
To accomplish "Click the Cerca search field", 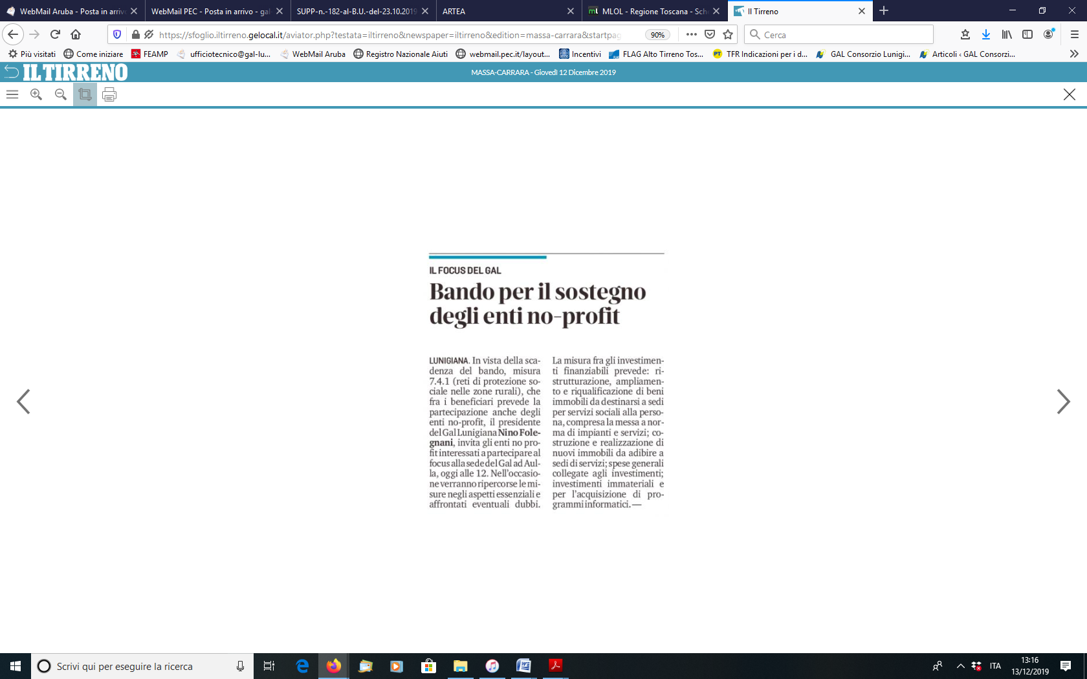I will tap(839, 34).
